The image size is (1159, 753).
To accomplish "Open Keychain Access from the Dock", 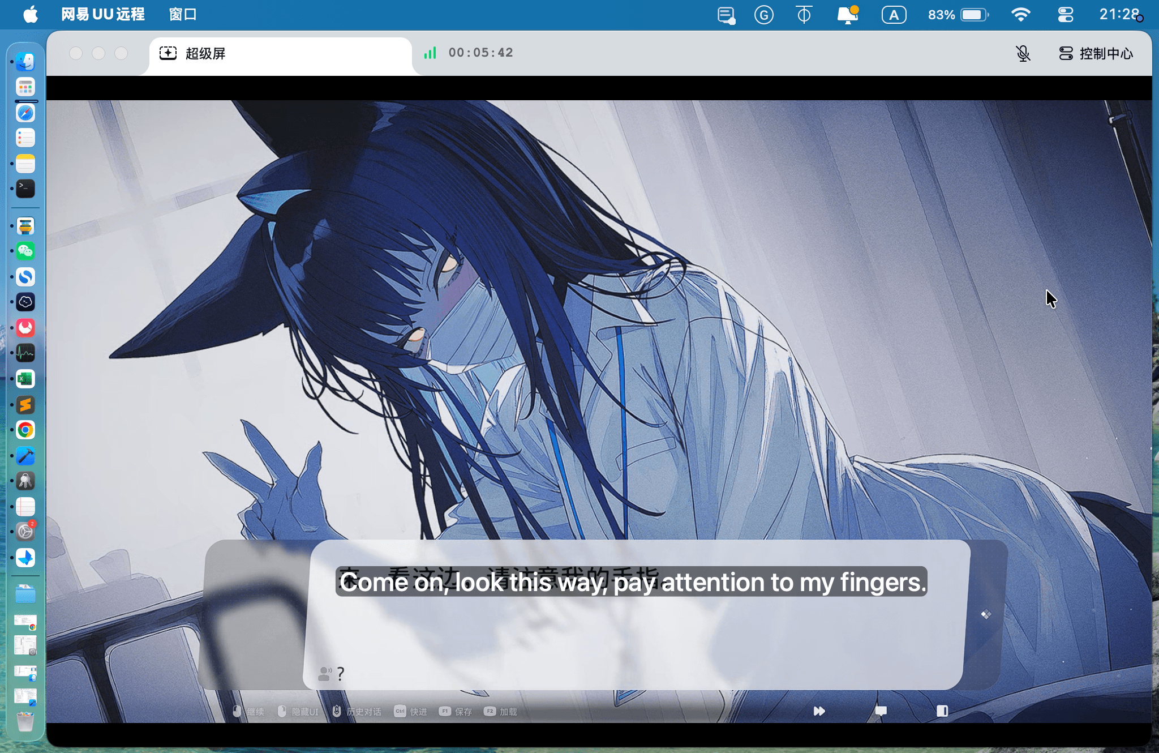I will point(25,481).
